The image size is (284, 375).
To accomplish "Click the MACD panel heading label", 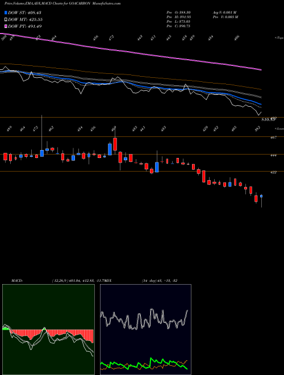I will [x=17, y=281].
